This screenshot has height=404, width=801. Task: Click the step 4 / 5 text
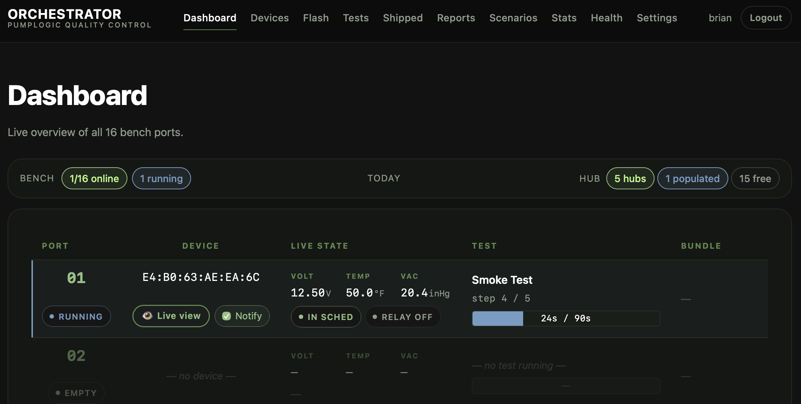coord(501,298)
